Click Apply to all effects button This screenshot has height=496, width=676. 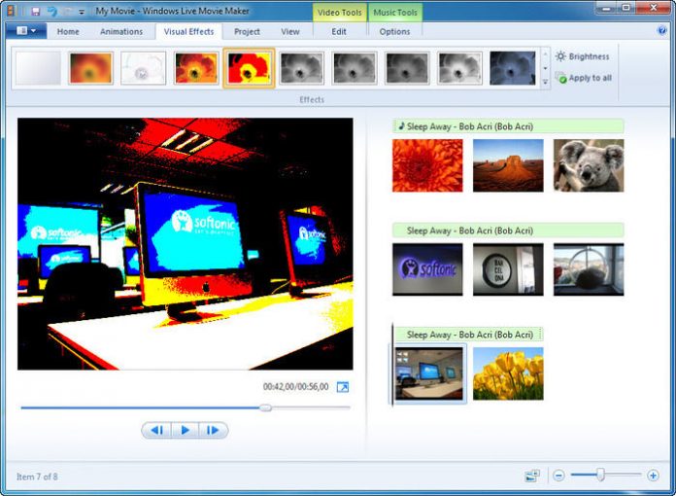[584, 78]
